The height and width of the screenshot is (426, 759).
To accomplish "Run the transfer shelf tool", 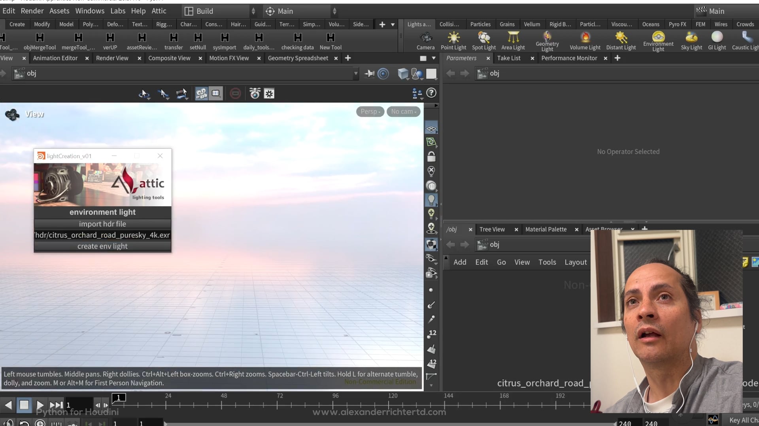I will [x=174, y=41].
